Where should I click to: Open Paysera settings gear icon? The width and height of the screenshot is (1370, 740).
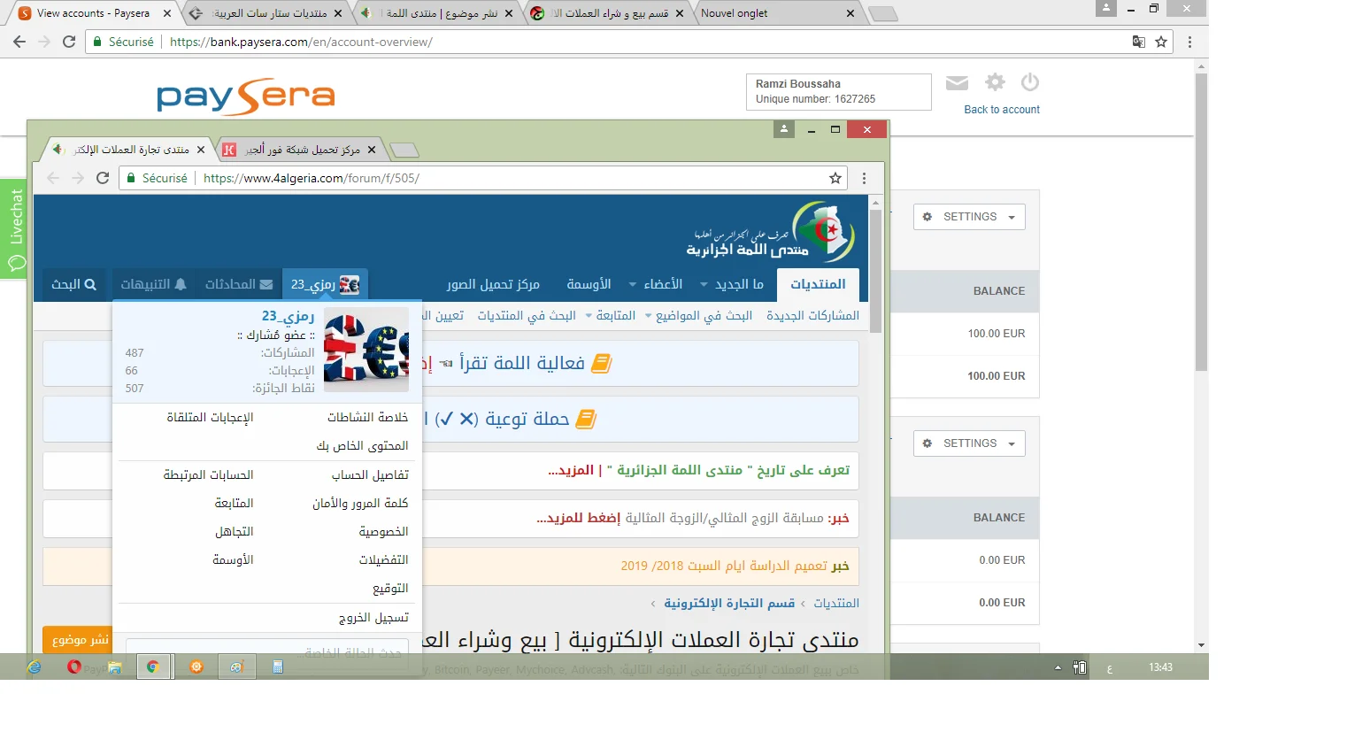pos(995,82)
